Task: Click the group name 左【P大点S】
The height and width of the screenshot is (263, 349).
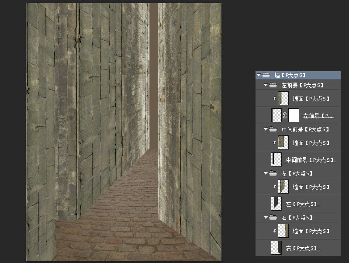Action: tap(297, 173)
